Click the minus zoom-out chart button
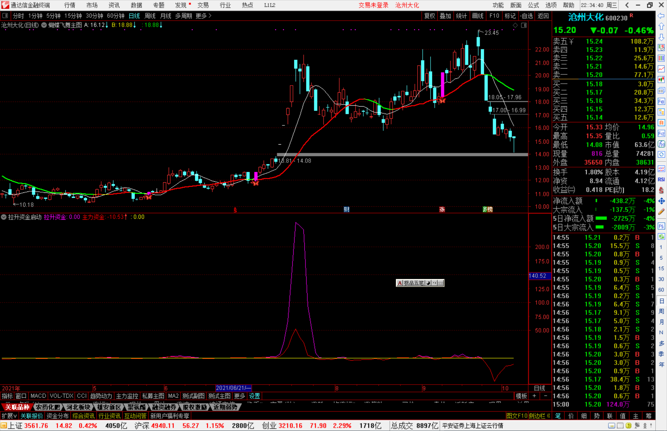Image resolution: width=667 pixels, height=431 pixels. click(545, 396)
